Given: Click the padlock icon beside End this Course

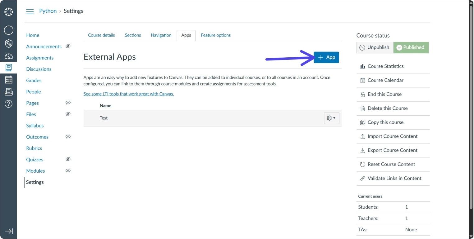Looking at the screenshot, I should click(362, 94).
